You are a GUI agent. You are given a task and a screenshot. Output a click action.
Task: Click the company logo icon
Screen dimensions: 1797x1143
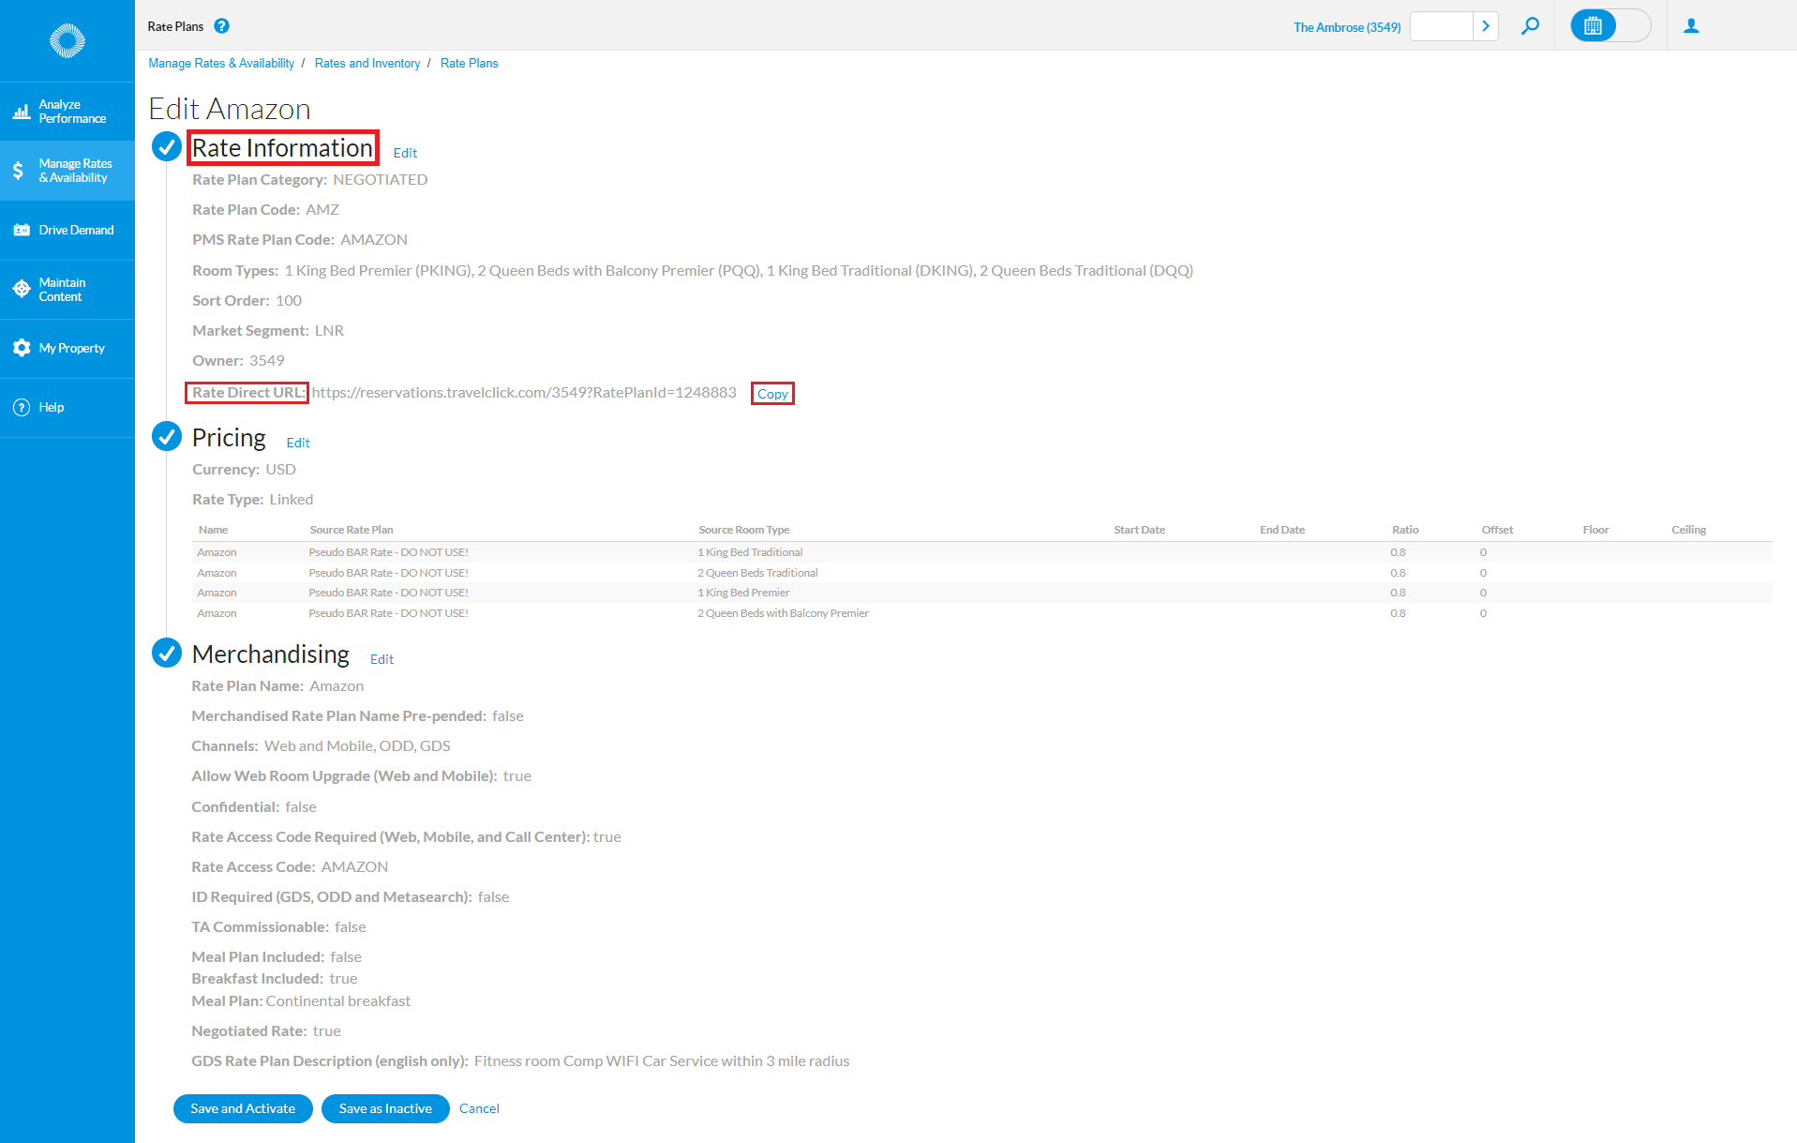(67, 41)
